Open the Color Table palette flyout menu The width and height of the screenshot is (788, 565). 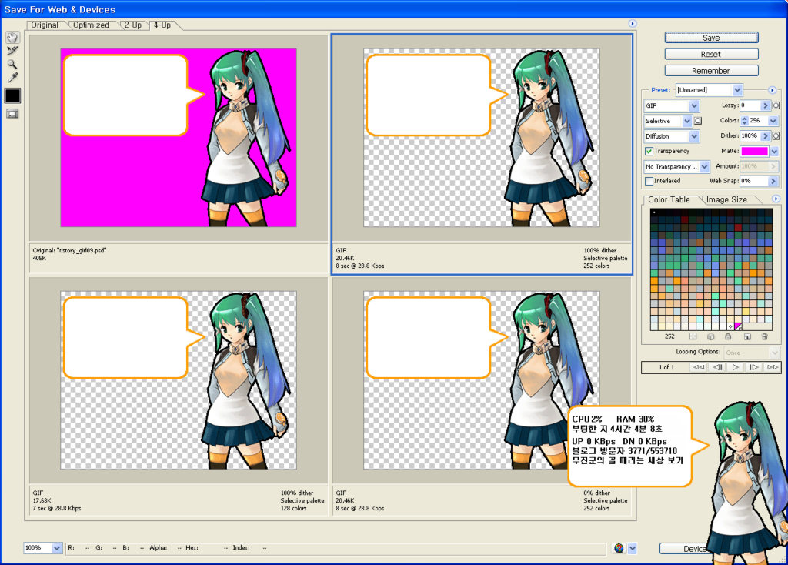coord(776,199)
